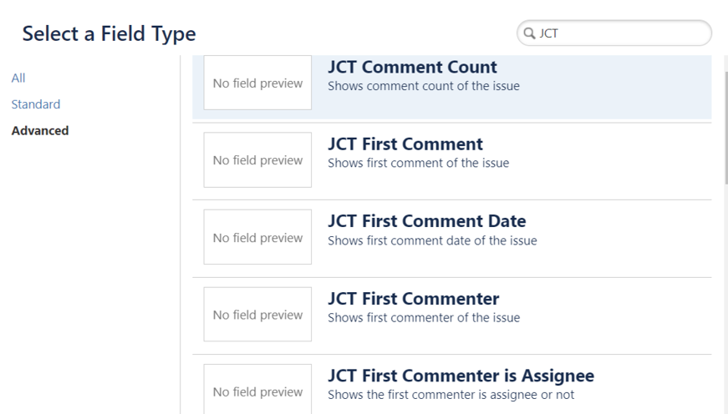The height and width of the screenshot is (414, 728).
Task: Show All field types
Action: coord(18,78)
